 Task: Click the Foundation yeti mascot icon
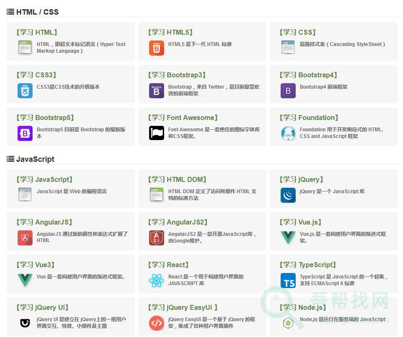pyautogui.click(x=288, y=133)
